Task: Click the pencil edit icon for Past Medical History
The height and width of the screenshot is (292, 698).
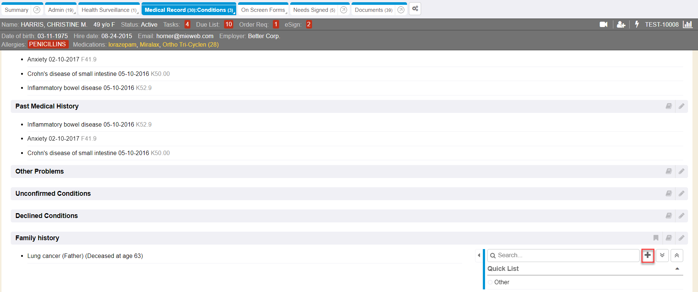Action: pyautogui.click(x=681, y=107)
